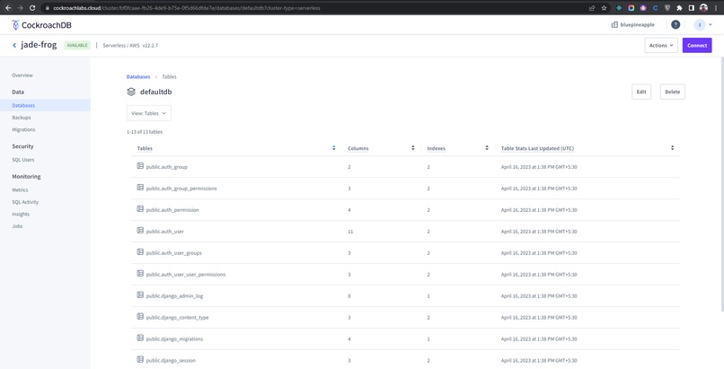Click table icon for public.auth_user_groups
Screen dimensions: 724x369
point(140,252)
